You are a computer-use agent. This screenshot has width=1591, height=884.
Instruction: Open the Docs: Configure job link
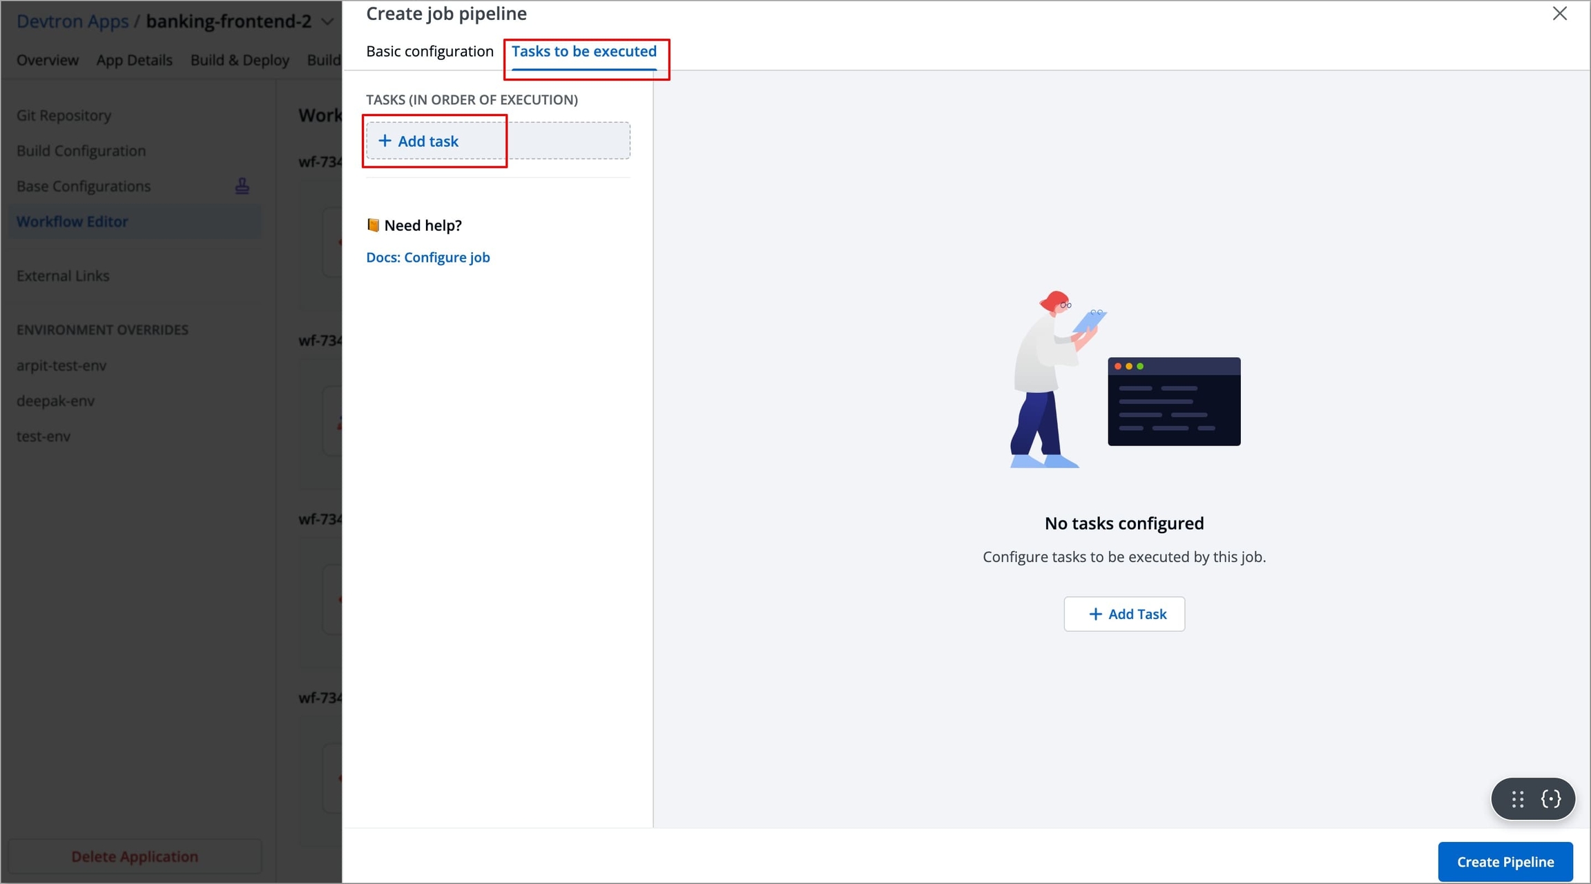[427, 257]
